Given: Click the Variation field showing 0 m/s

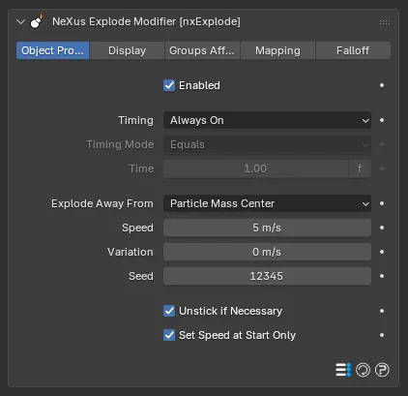Looking at the screenshot, I should click(267, 252).
